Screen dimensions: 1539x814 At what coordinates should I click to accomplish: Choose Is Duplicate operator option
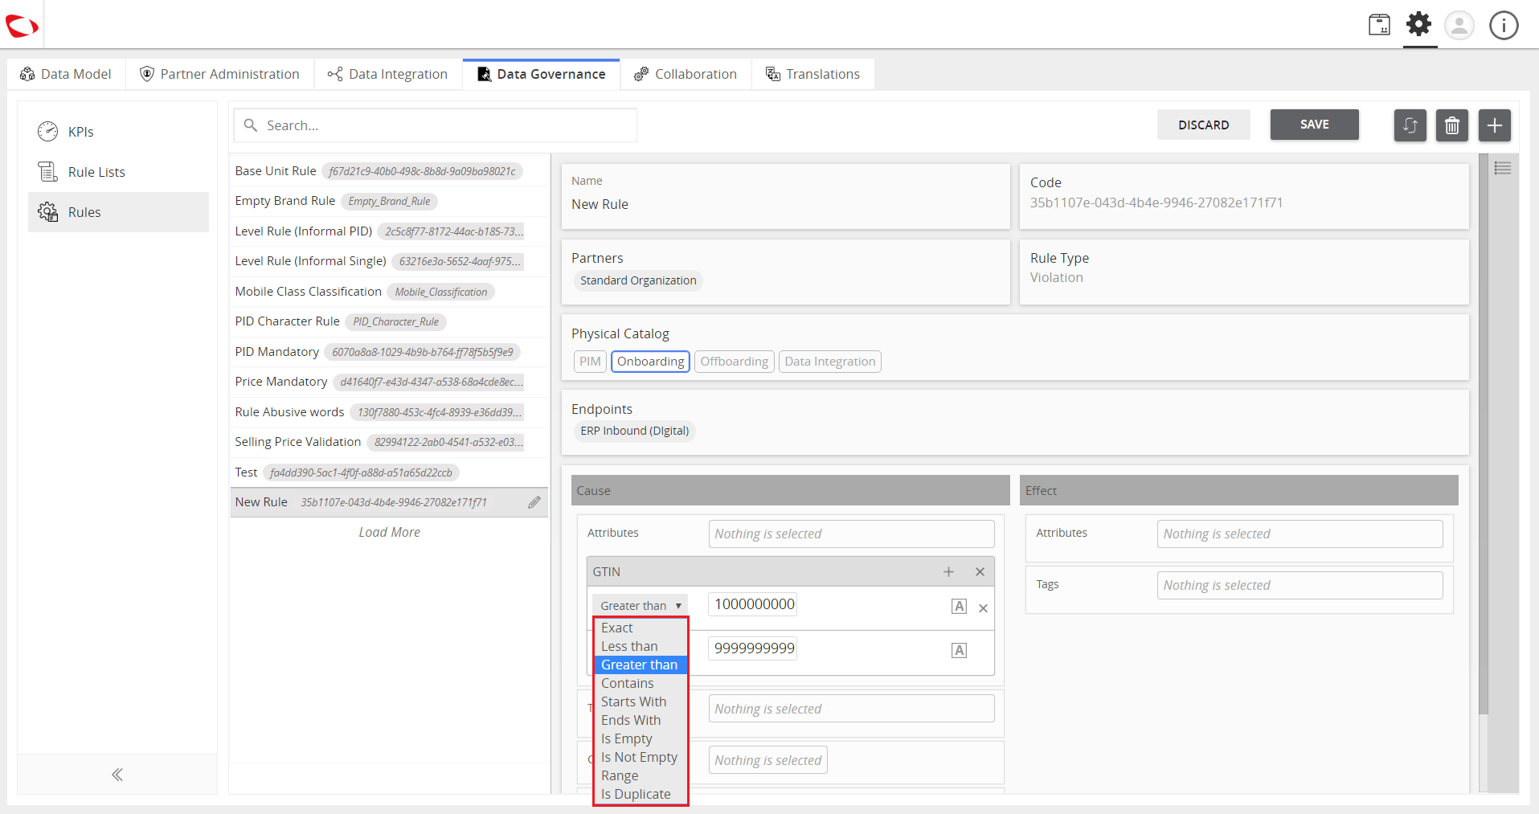[x=641, y=794]
